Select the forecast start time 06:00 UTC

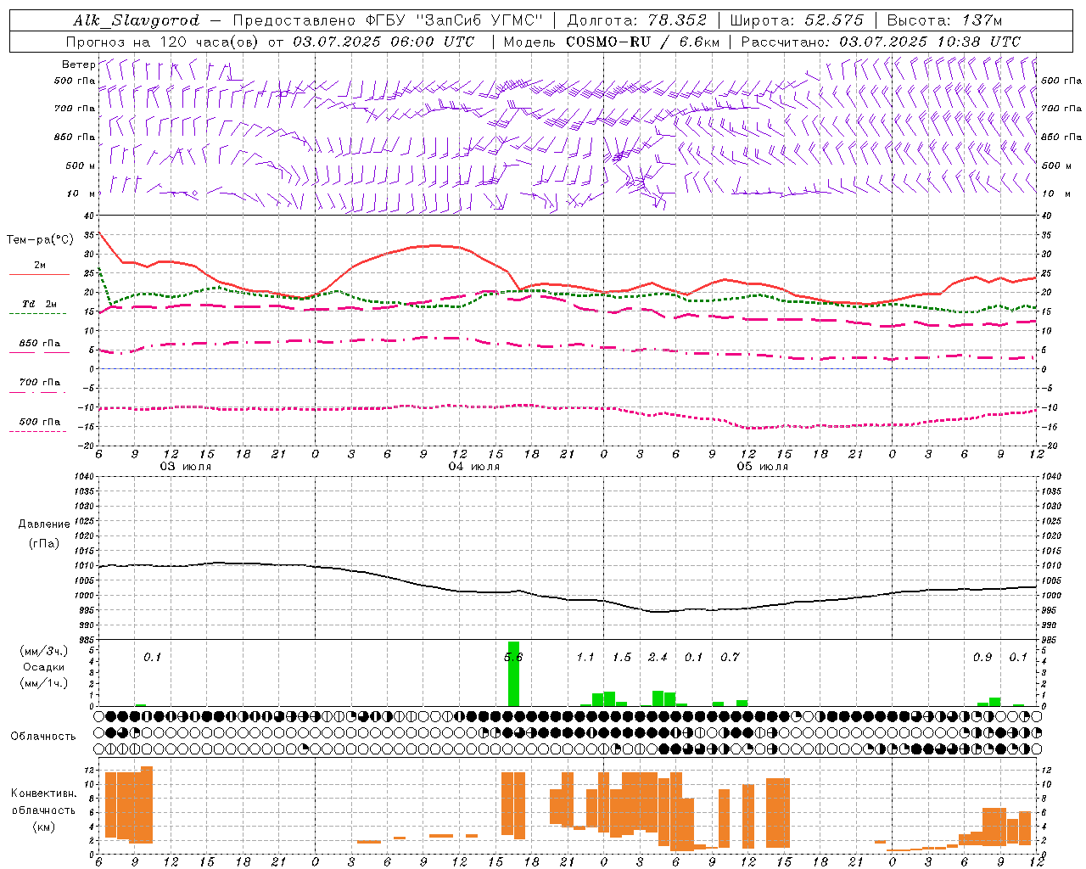point(432,42)
